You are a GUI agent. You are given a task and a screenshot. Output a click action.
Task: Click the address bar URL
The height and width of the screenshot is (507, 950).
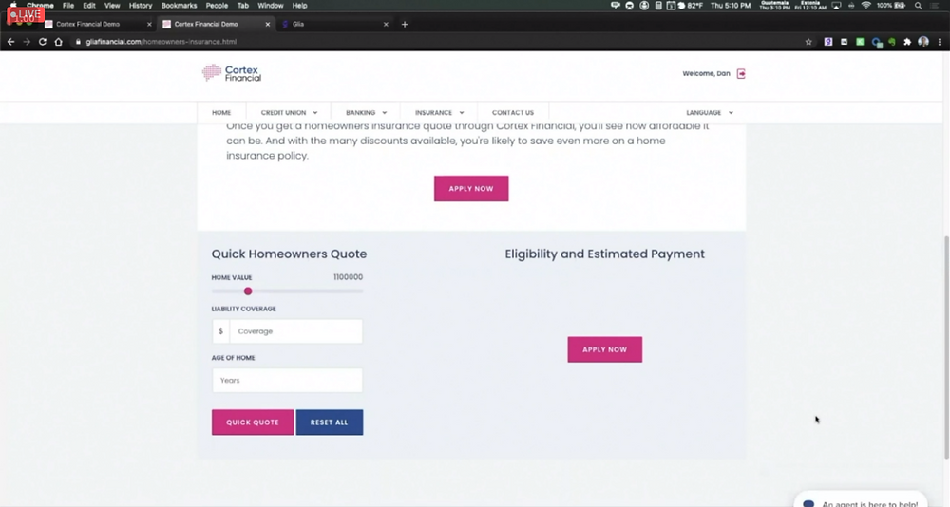[161, 42]
